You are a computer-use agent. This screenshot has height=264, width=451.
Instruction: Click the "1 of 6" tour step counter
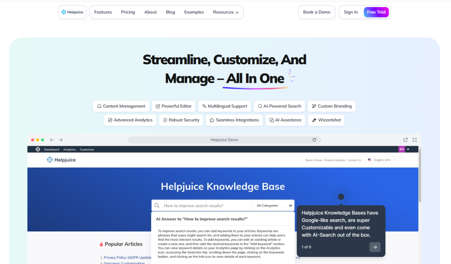point(307,247)
